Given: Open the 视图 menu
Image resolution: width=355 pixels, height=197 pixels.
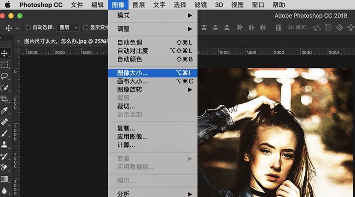Looking at the screenshot, I should (x=237, y=5).
